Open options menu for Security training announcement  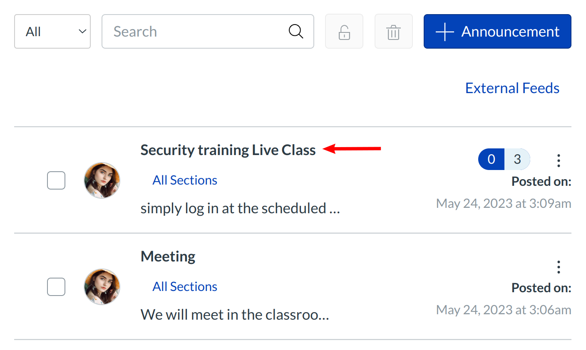click(559, 160)
